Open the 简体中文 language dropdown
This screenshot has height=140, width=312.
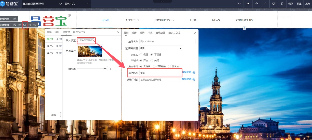pyautogui.click(x=77, y=4)
